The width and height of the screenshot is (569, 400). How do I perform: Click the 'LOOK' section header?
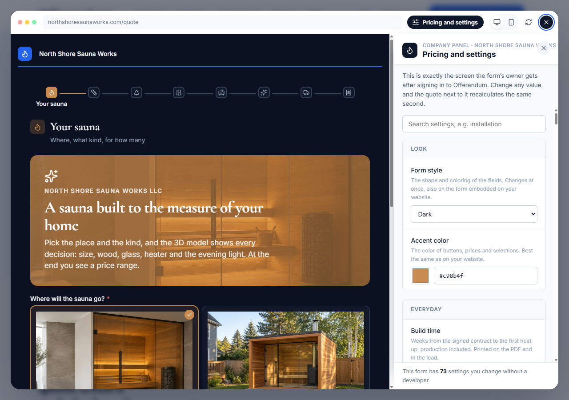coord(419,149)
